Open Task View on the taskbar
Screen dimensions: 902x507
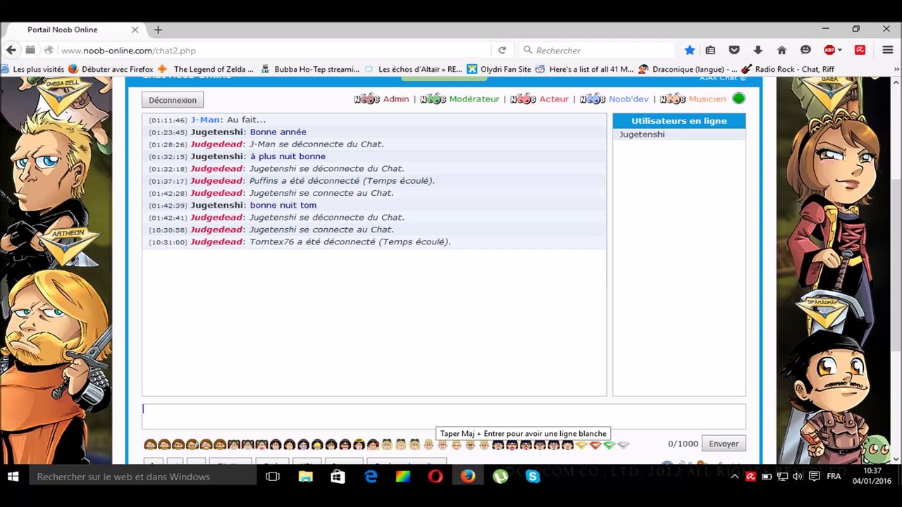pos(273,477)
